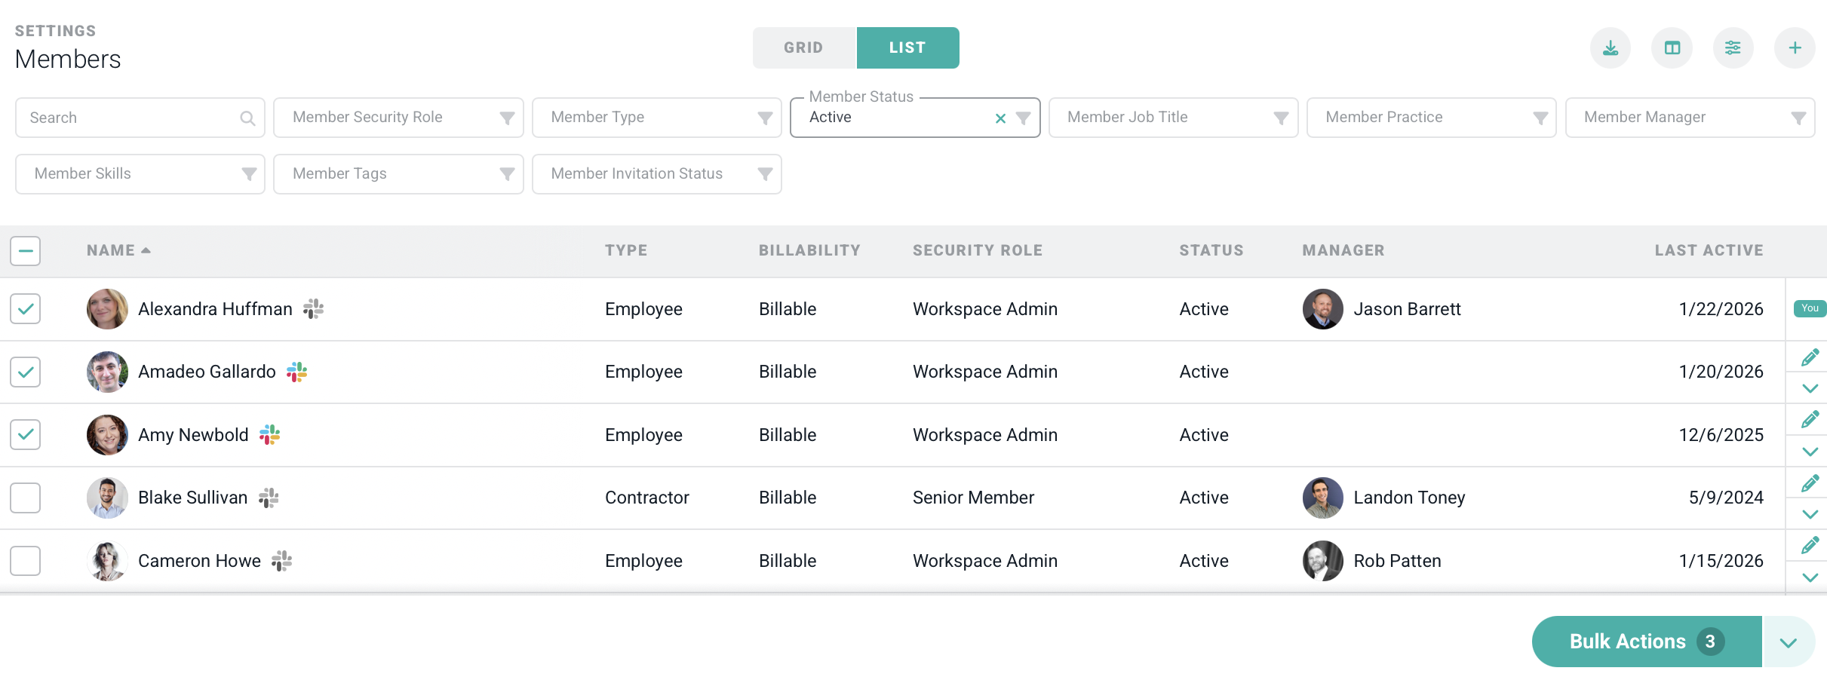Screen dimensions: 1827x680
Task: Select the List view tab
Action: tap(907, 48)
